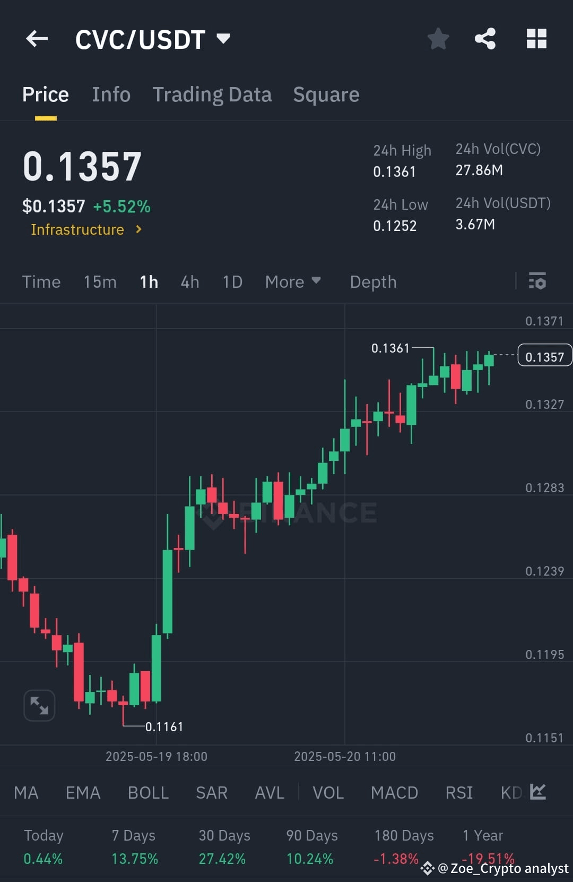Open the Infrastructure category link

(x=86, y=229)
